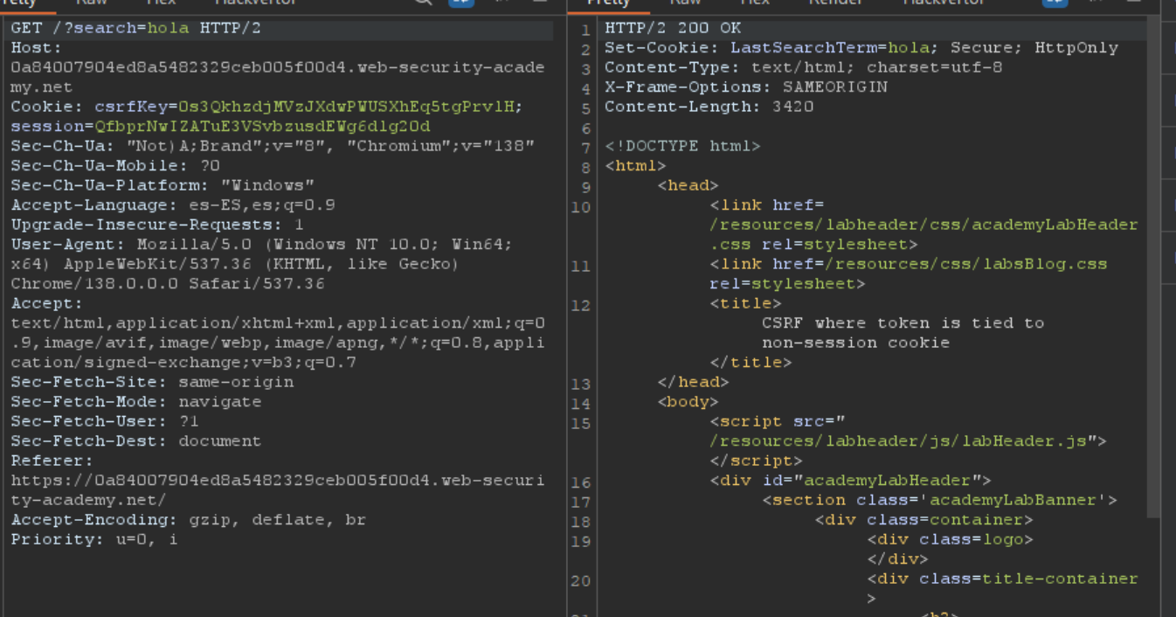1176x617 pixels.
Task: Click the Host: header name in request
Action: (x=37, y=48)
